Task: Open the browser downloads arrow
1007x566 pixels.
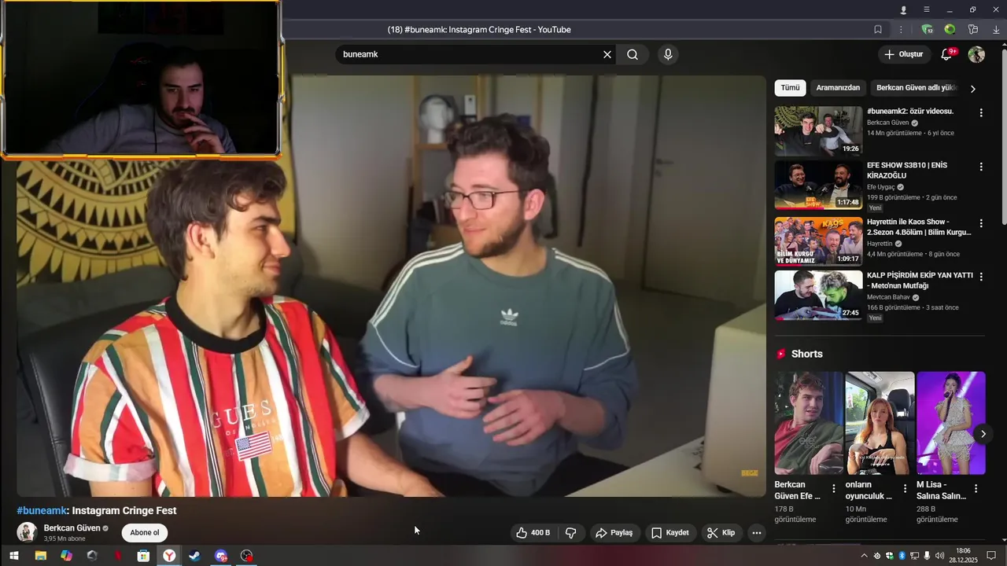Action: (996, 30)
